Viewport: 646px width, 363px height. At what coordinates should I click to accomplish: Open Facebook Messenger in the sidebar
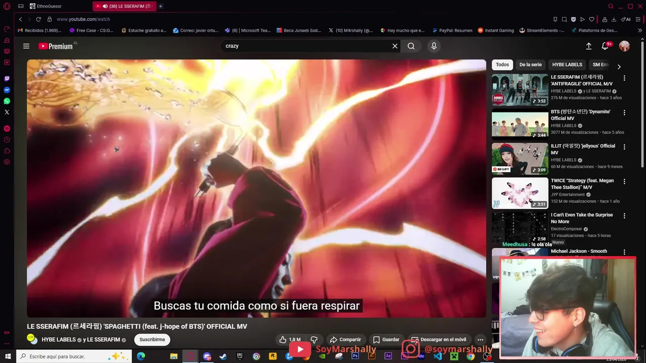pyautogui.click(x=7, y=90)
